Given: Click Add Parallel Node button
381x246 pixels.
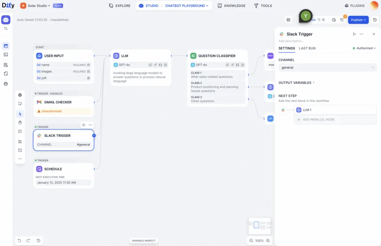Looking at the screenshot, I should pos(318,120).
